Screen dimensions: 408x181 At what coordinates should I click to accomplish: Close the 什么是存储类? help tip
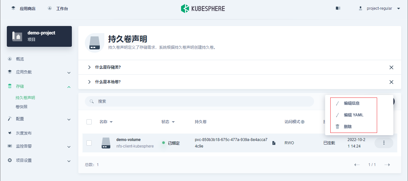391,68
